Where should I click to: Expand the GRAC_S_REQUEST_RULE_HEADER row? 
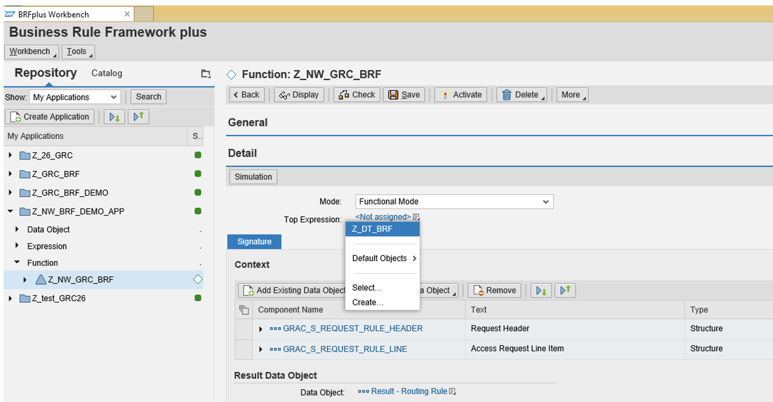click(x=261, y=329)
